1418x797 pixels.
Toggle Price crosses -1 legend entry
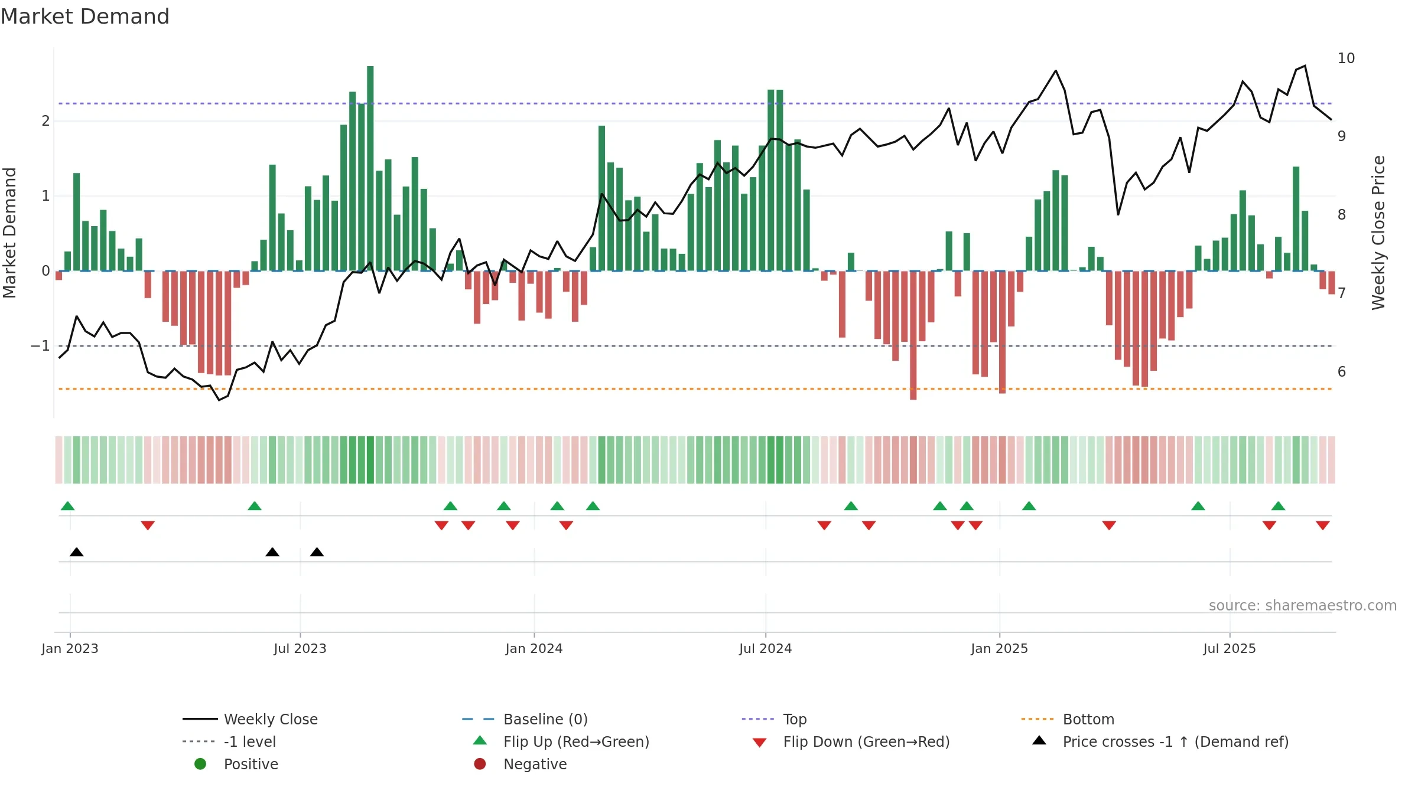[1160, 742]
